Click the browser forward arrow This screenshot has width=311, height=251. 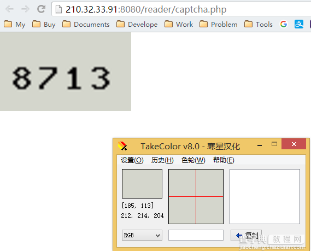point(25,9)
